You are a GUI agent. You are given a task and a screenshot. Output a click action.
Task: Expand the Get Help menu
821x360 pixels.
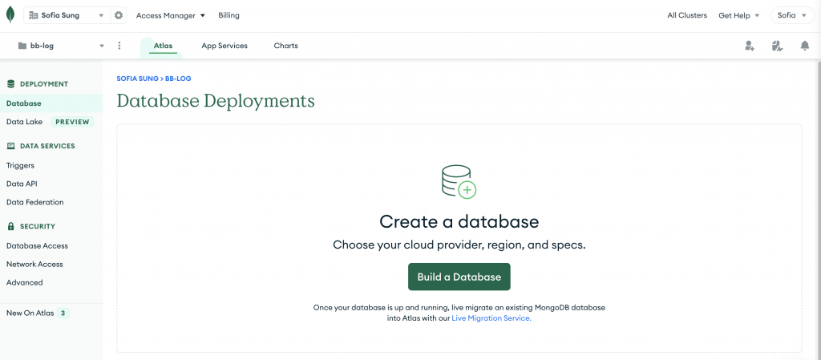tap(738, 16)
